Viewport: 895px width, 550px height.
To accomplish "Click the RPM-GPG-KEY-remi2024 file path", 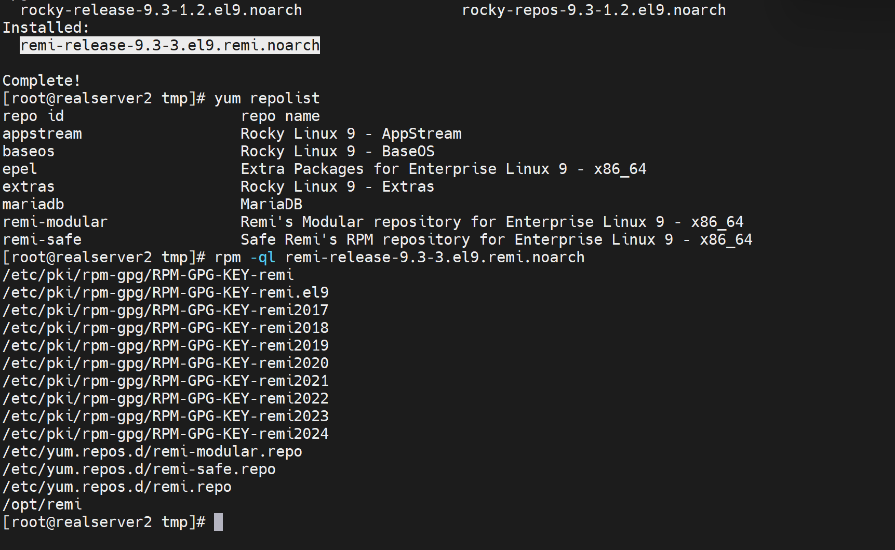I will (x=166, y=434).
